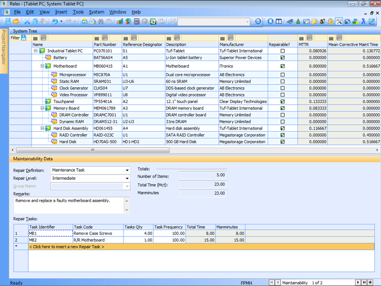This screenshot has height=286, width=381.
Task: Click the Part Number column header
Action: pos(107,45)
